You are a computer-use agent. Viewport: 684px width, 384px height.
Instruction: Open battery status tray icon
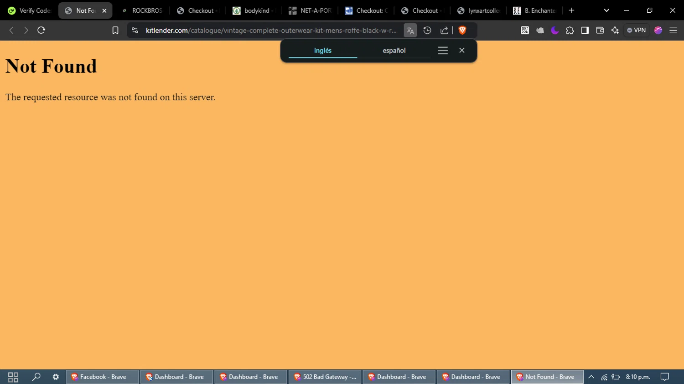pyautogui.click(x=616, y=377)
